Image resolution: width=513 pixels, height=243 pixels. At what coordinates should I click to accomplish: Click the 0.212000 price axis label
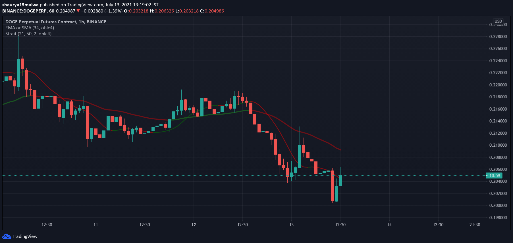pyautogui.click(x=498, y=133)
